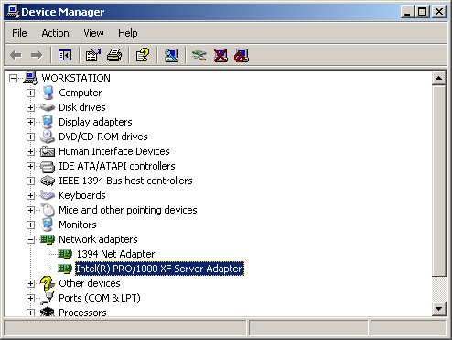Click the Uninstall red X toolbar icon
The height and width of the screenshot is (340, 452).
(221, 55)
